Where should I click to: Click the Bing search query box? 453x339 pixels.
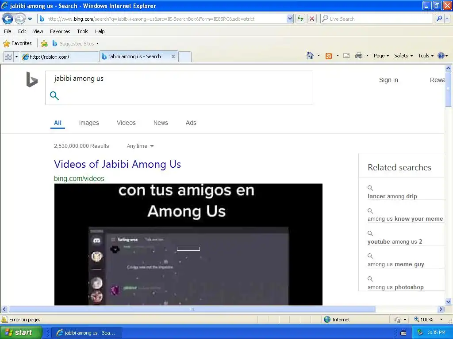179,79
